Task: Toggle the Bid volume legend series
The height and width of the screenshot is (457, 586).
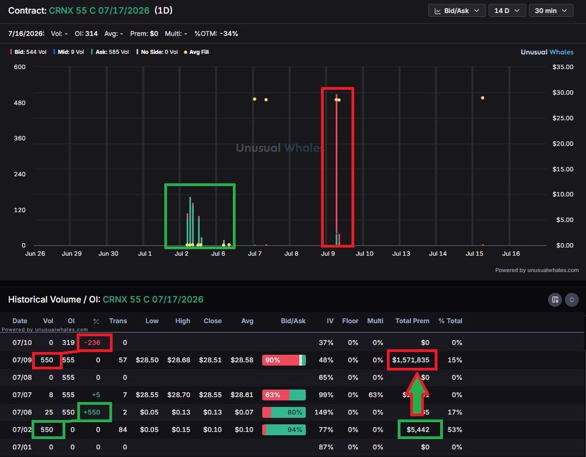Action: pyautogui.click(x=28, y=52)
